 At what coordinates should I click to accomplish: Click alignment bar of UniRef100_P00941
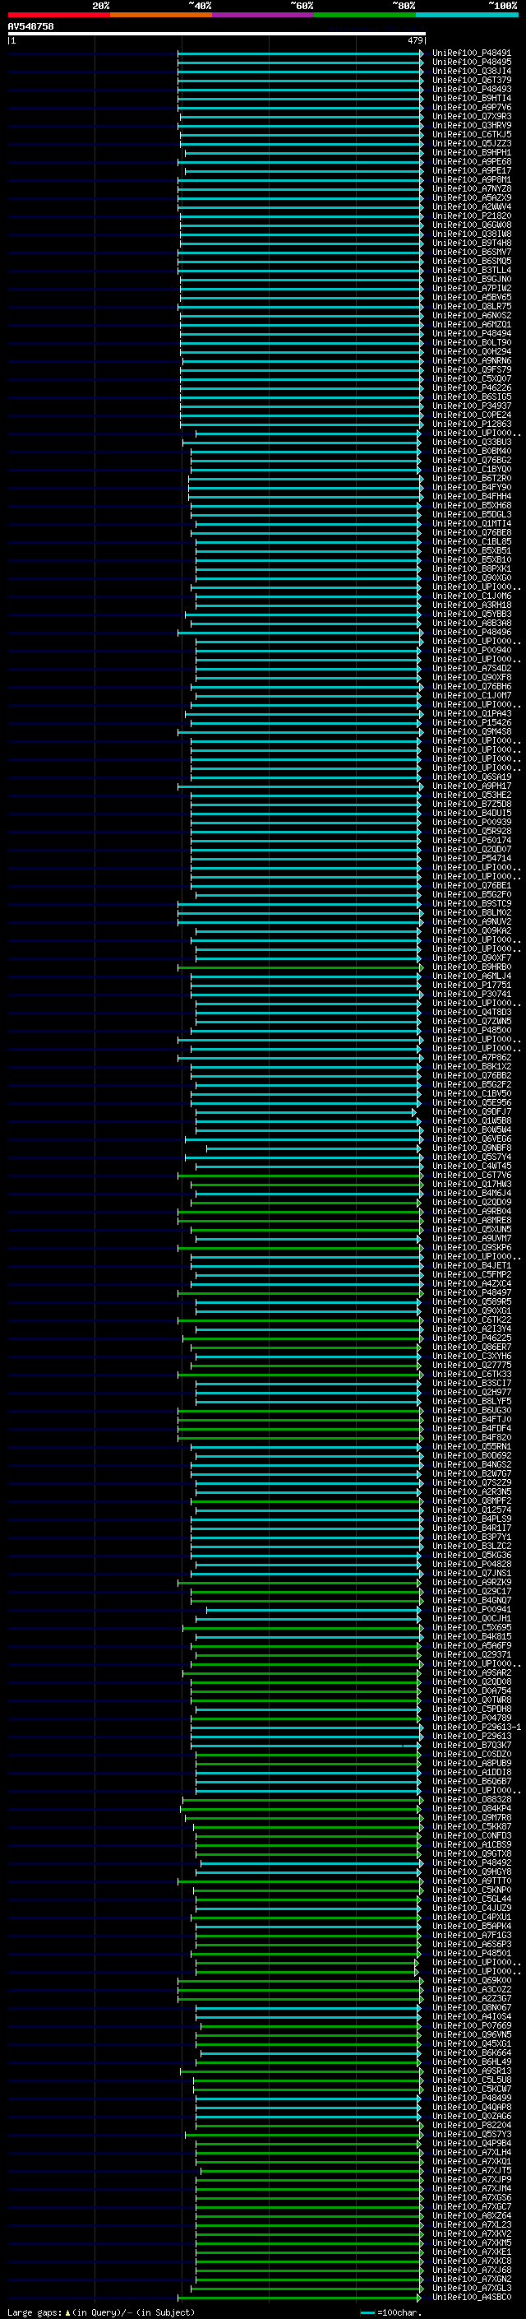pyautogui.click(x=314, y=1610)
